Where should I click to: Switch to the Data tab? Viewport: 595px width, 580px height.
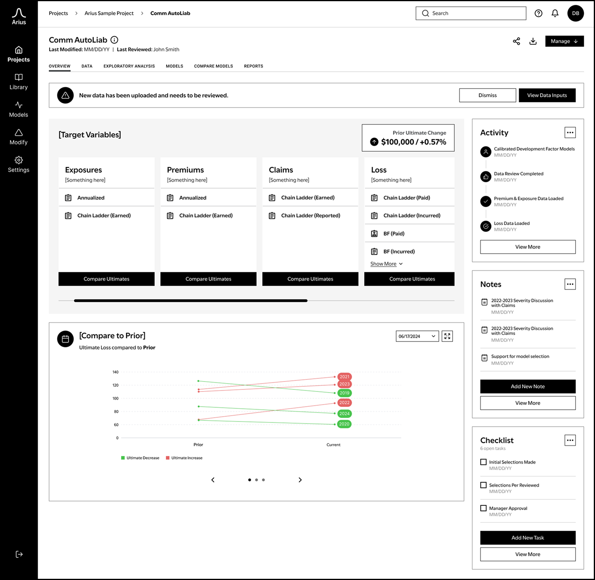pos(87,66)
